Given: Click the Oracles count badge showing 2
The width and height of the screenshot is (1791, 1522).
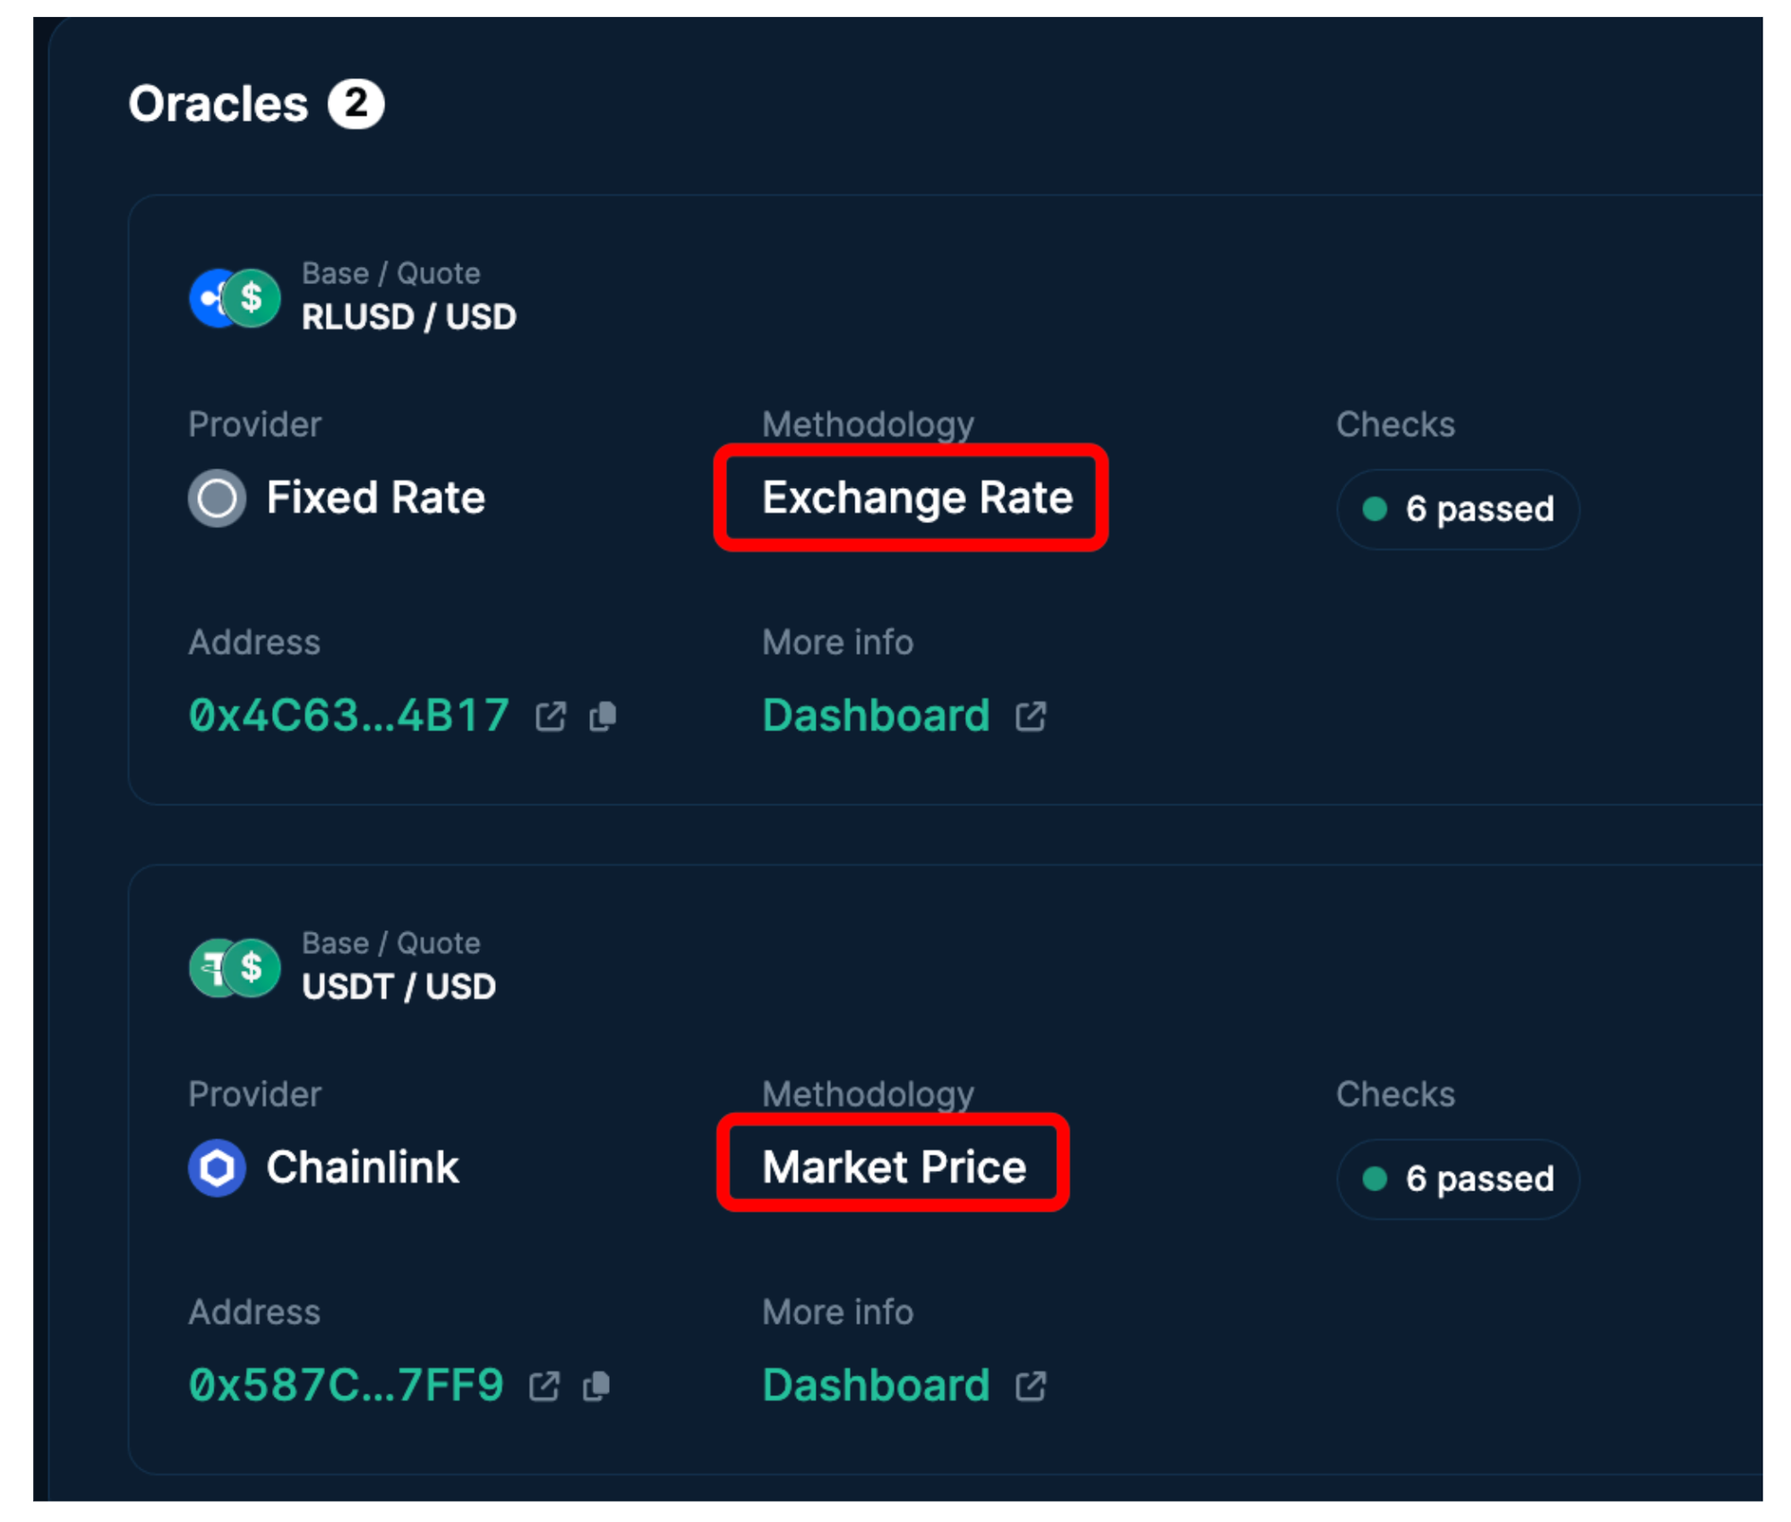Looking at the screenshot, I should click(356, 105).
